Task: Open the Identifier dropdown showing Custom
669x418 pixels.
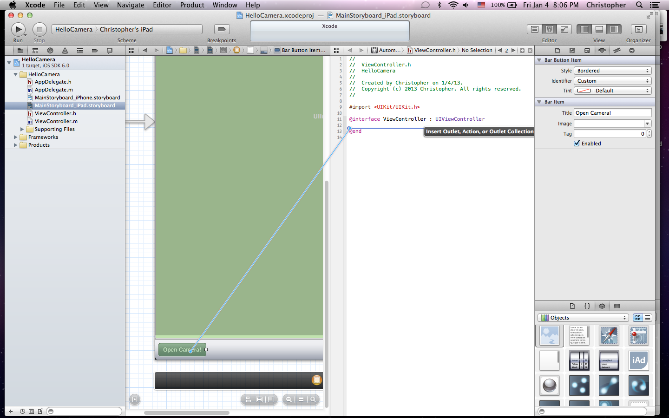Action: [613, 81]
